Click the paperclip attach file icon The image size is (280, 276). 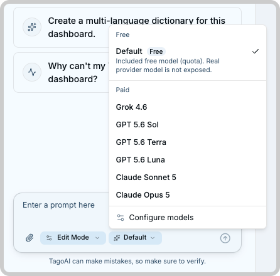[30, 238]
